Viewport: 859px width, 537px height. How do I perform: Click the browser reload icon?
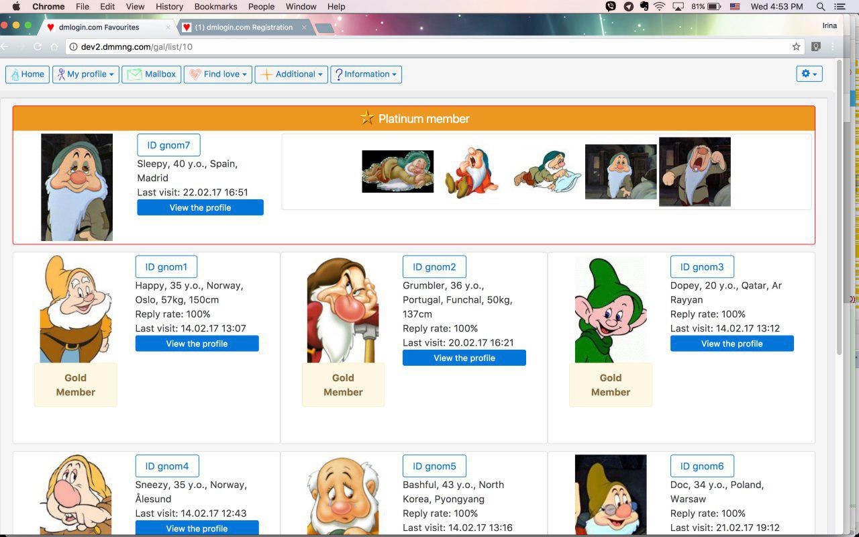point(38,47)
